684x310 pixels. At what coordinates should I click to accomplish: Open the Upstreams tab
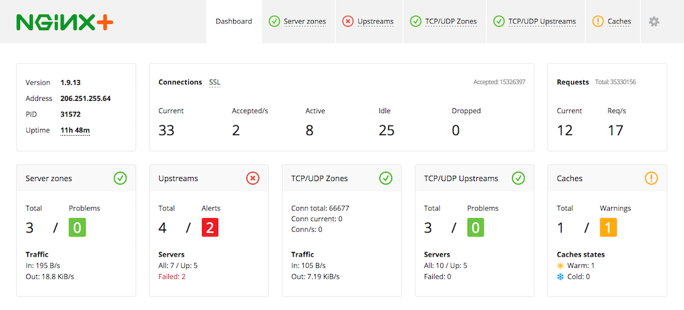(368, 21)
